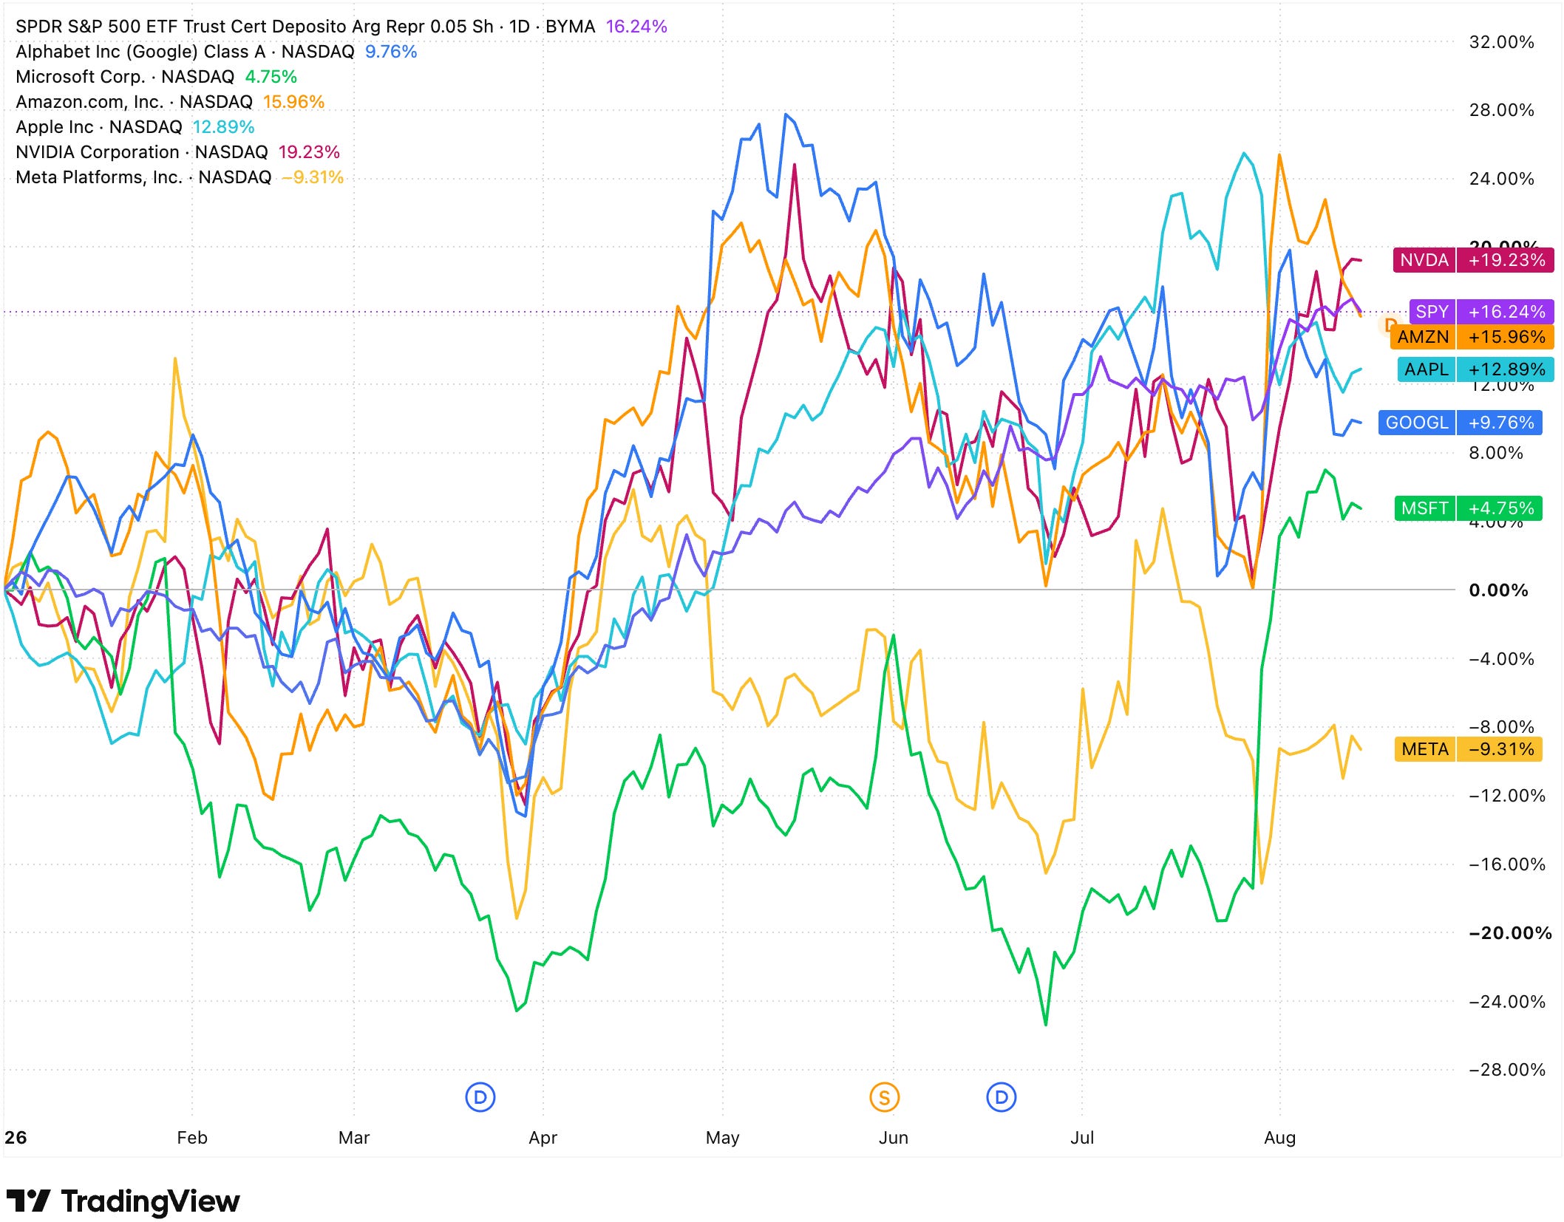Click the orange split marker near Jun
The image size is (1564, 1222).
point(885,1097)
